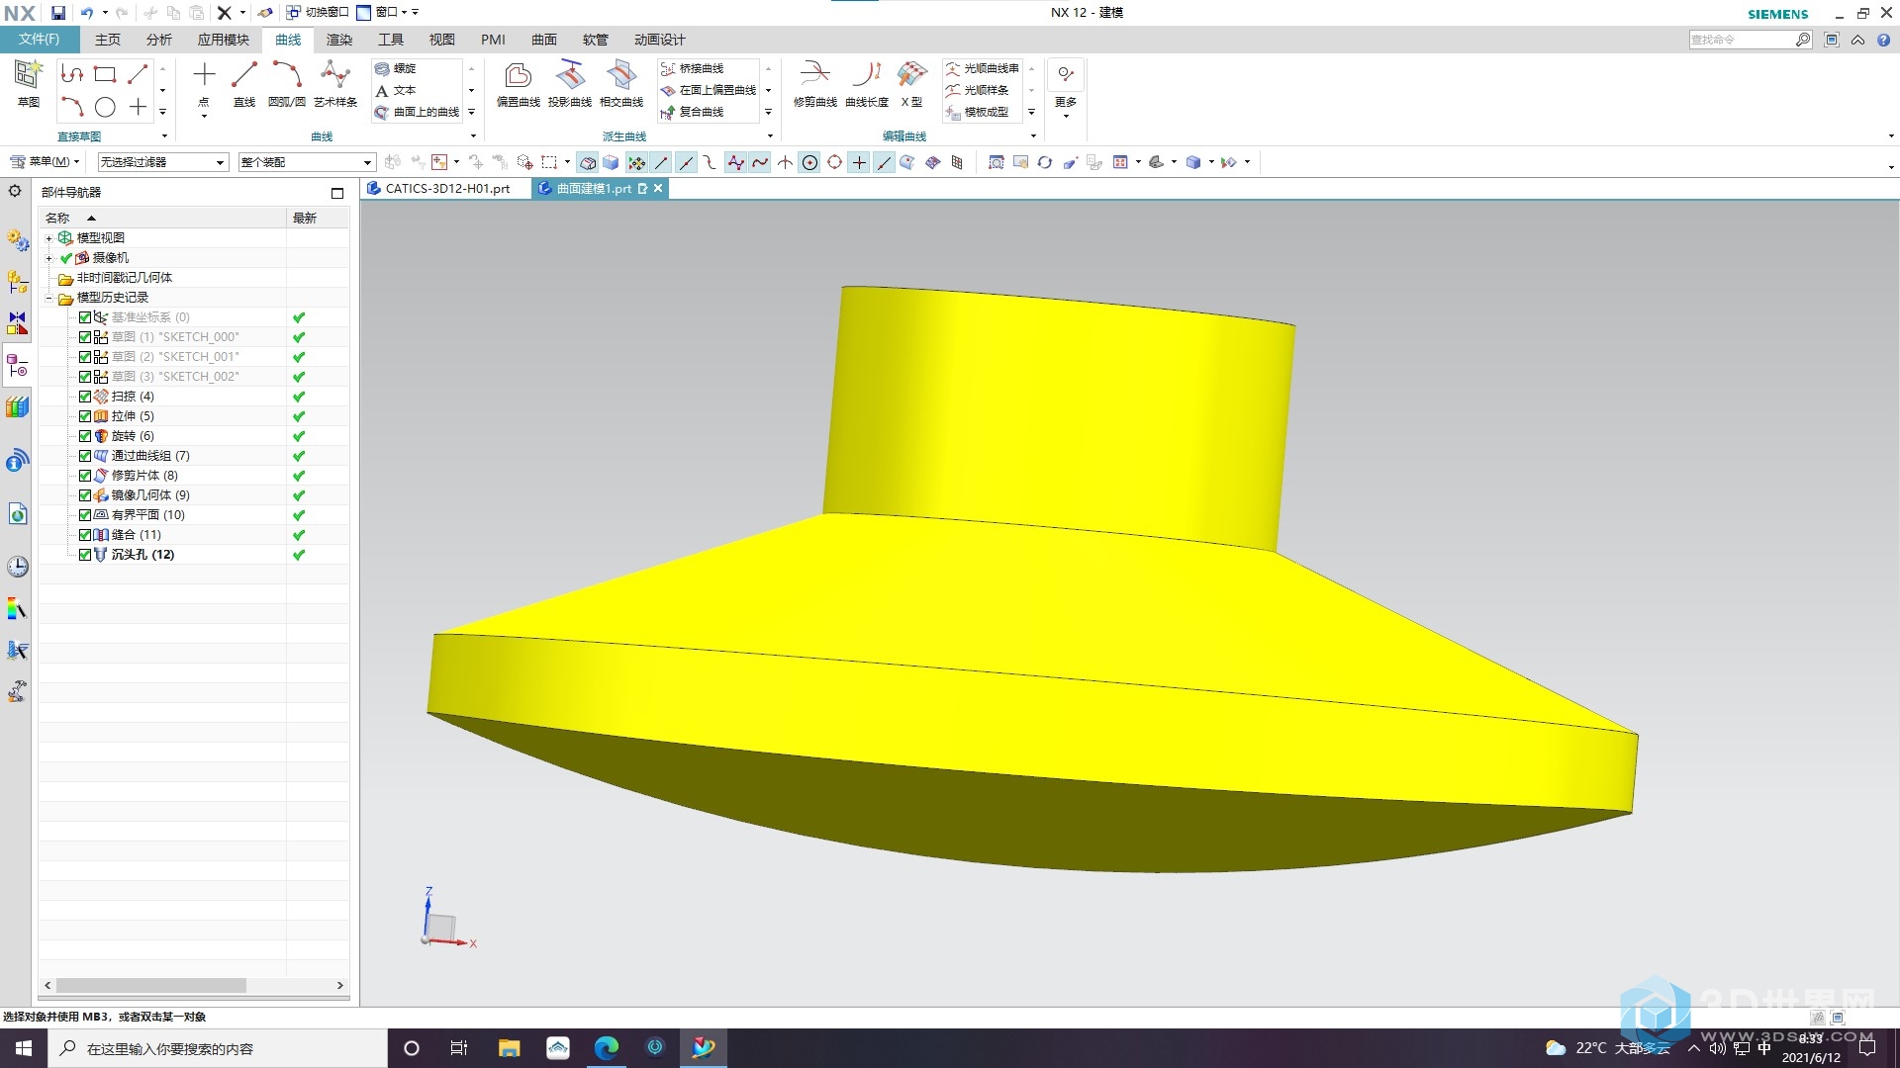
Task: Expand the 更多 (More) gallery dropdown
Action: click(x=1066, y=116)
